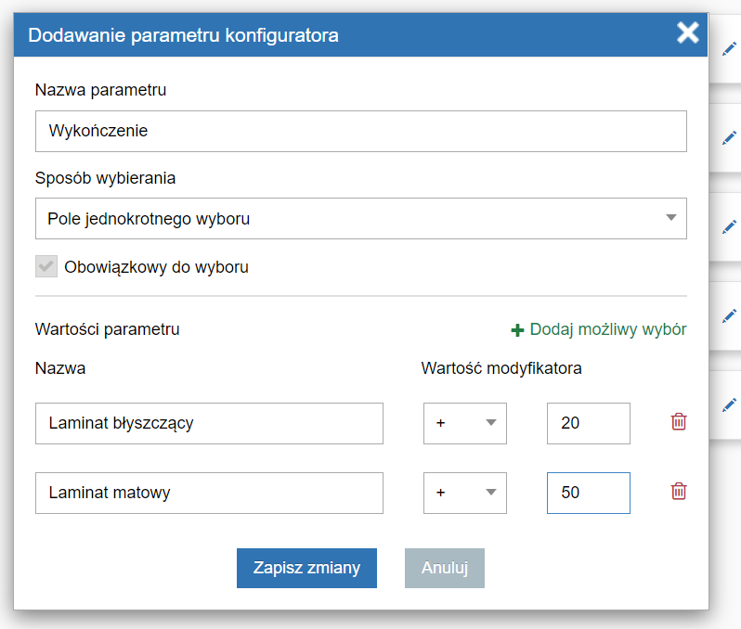Save with the Zapisz zmiany button

(306, 568)
